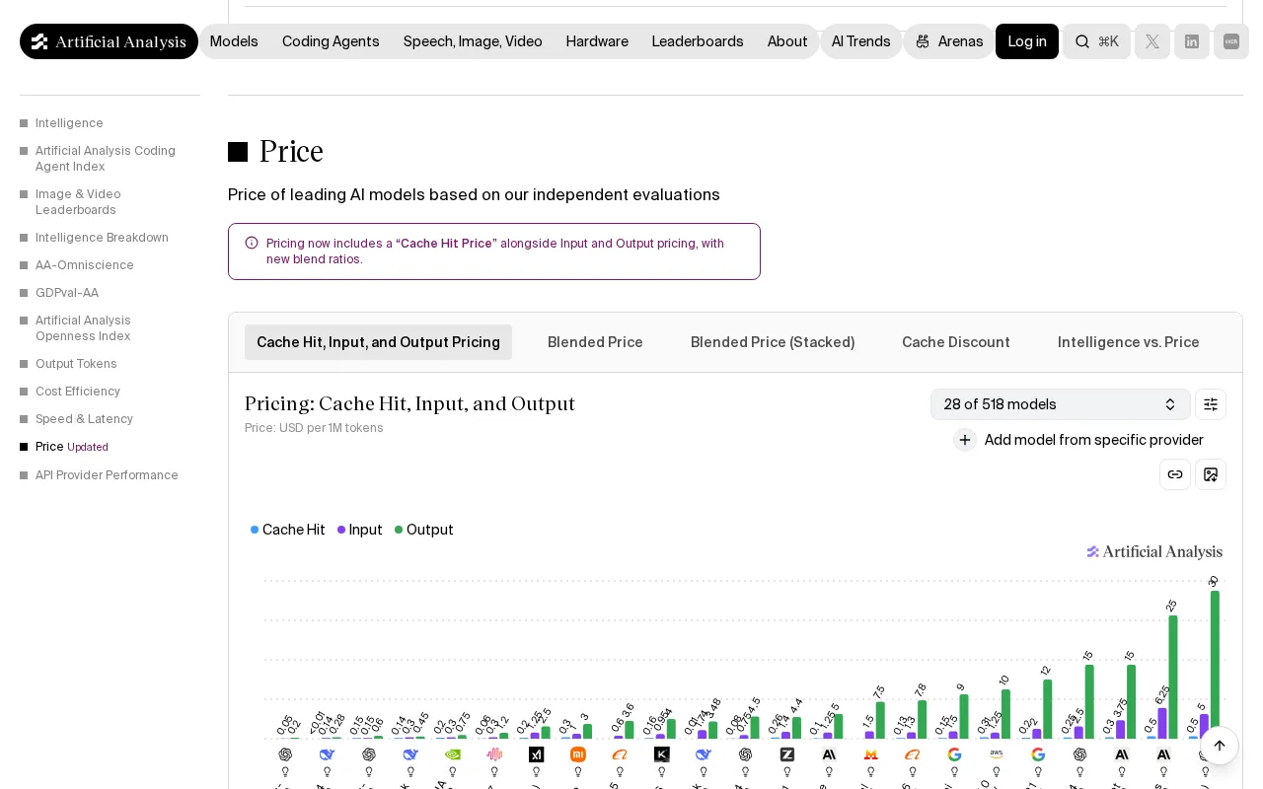Click Add model from specific provider

pos(1078,440)
